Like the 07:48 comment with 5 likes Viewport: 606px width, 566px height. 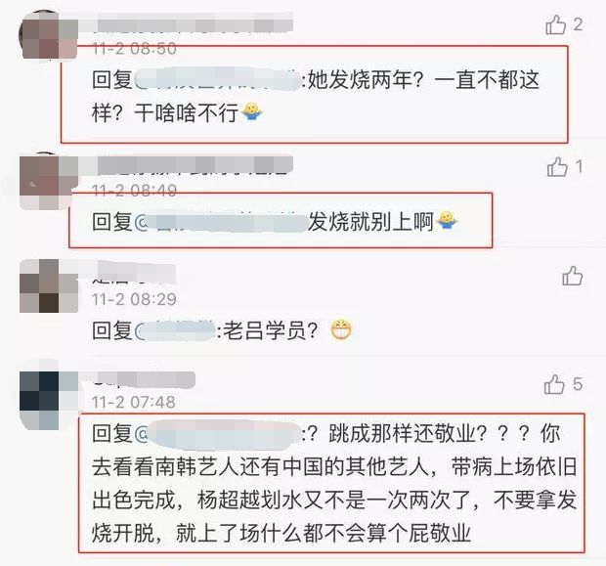point(554,384)
